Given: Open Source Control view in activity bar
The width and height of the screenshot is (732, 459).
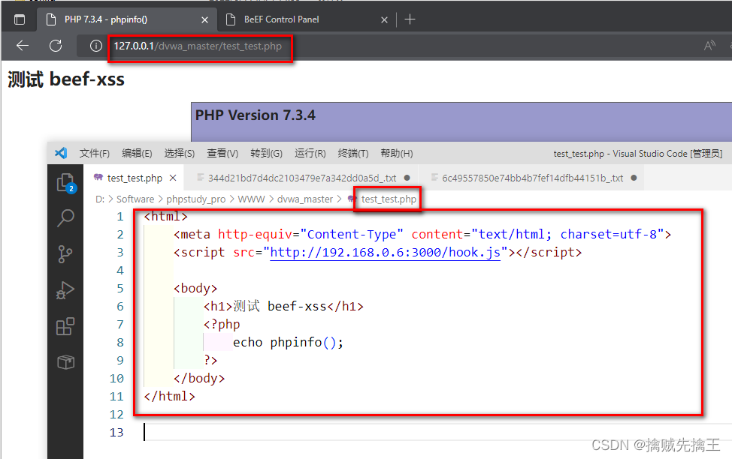Looking at the screenshot, I should click(65, 254).
